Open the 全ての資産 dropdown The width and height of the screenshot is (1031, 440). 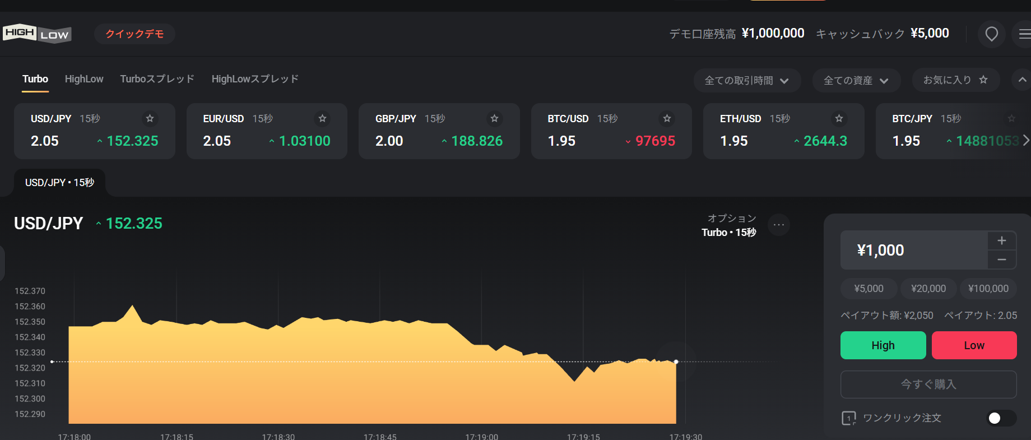point(856,81)
